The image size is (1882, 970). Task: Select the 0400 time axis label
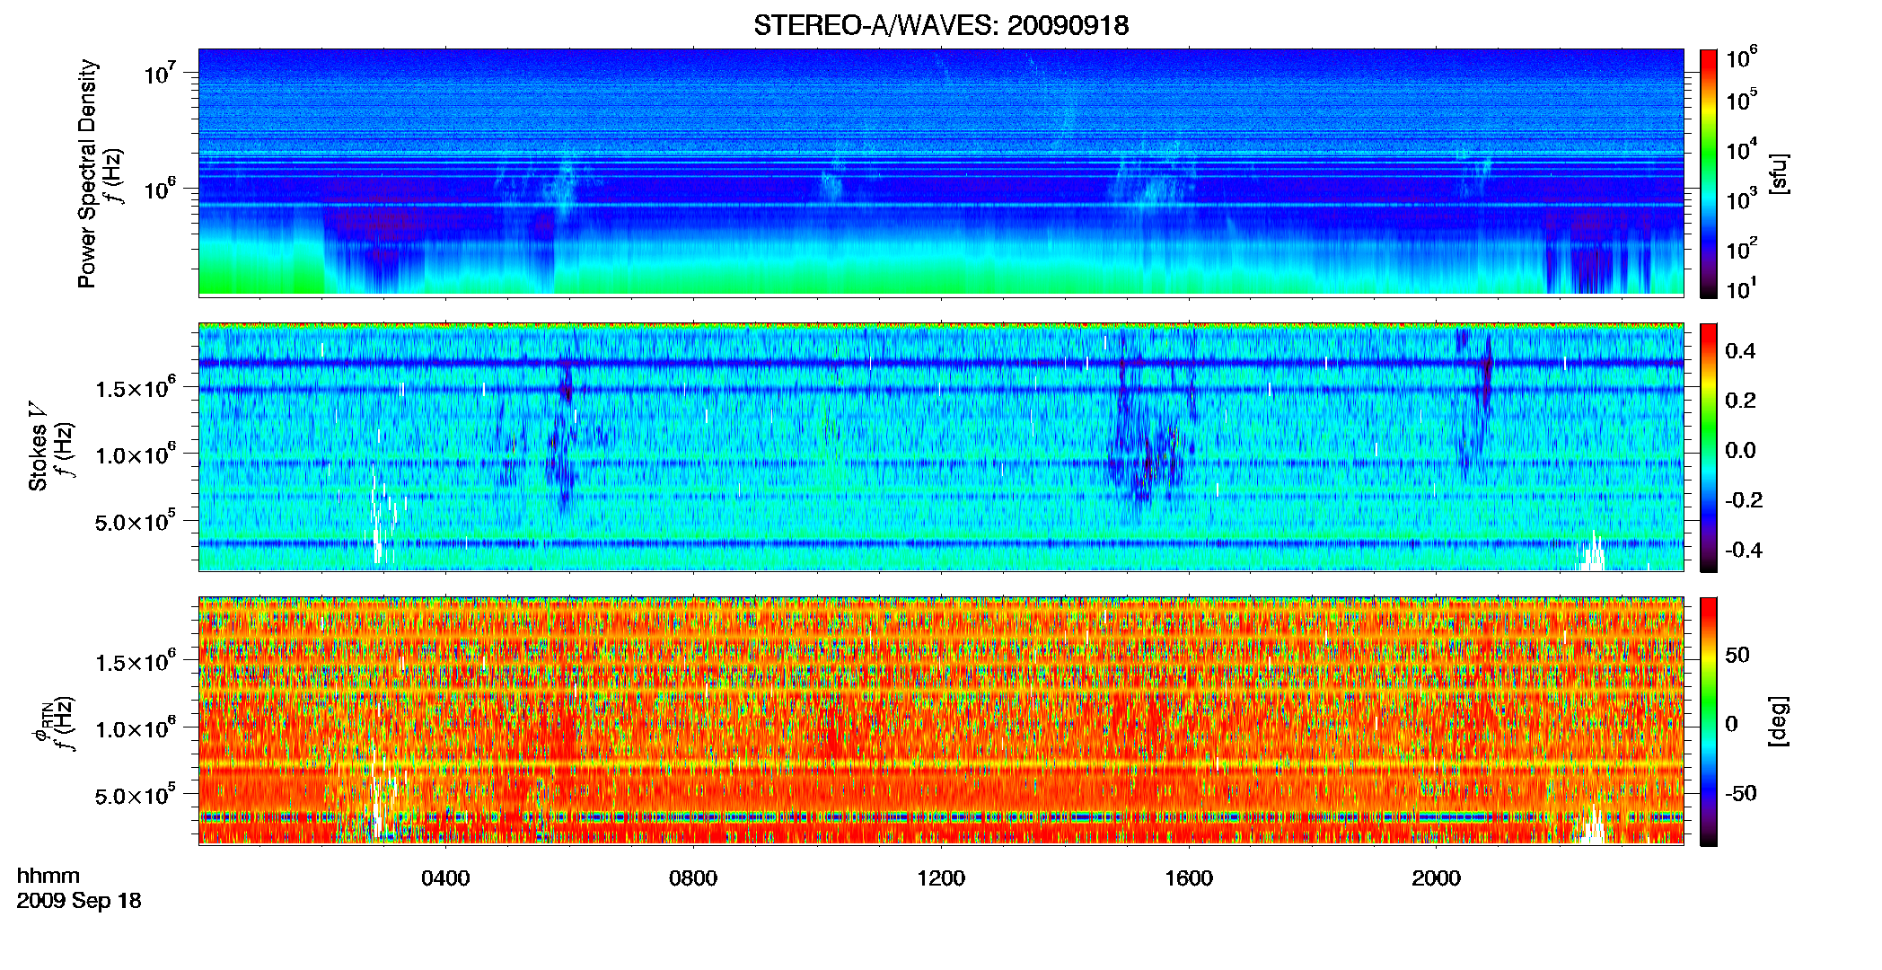pyautogui.click(x=445, y=878)
